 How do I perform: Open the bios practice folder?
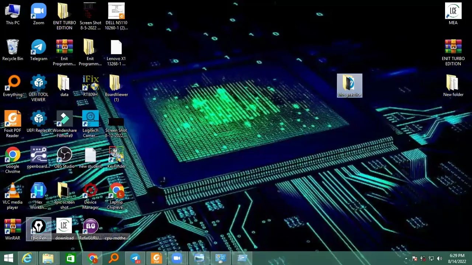point(350,86)
